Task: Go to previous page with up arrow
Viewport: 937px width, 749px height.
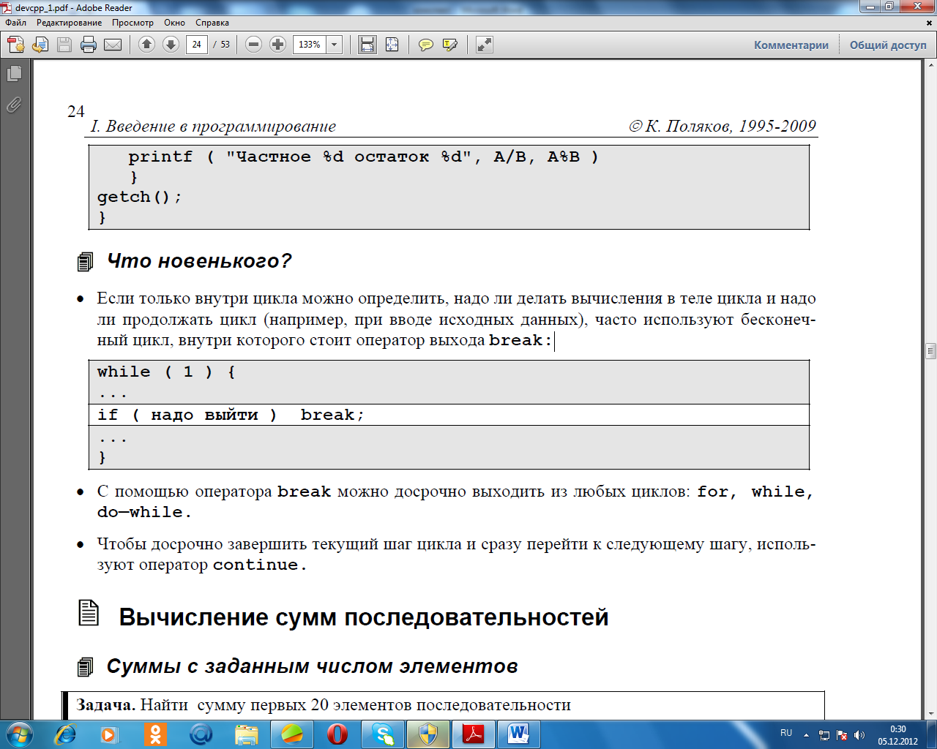Action: pos(146,45)
